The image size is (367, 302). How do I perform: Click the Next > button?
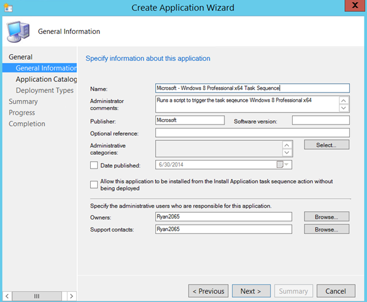(251, 291)
